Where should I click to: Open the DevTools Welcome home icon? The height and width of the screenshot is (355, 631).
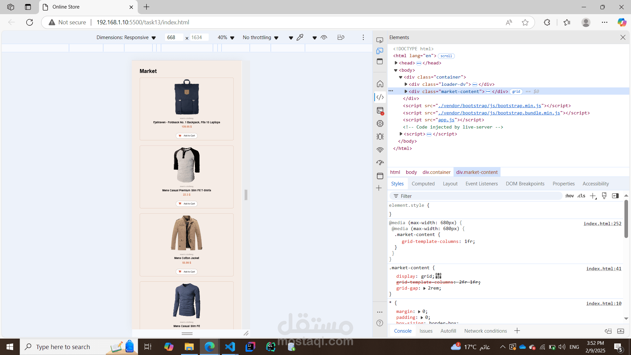point(380,84)
